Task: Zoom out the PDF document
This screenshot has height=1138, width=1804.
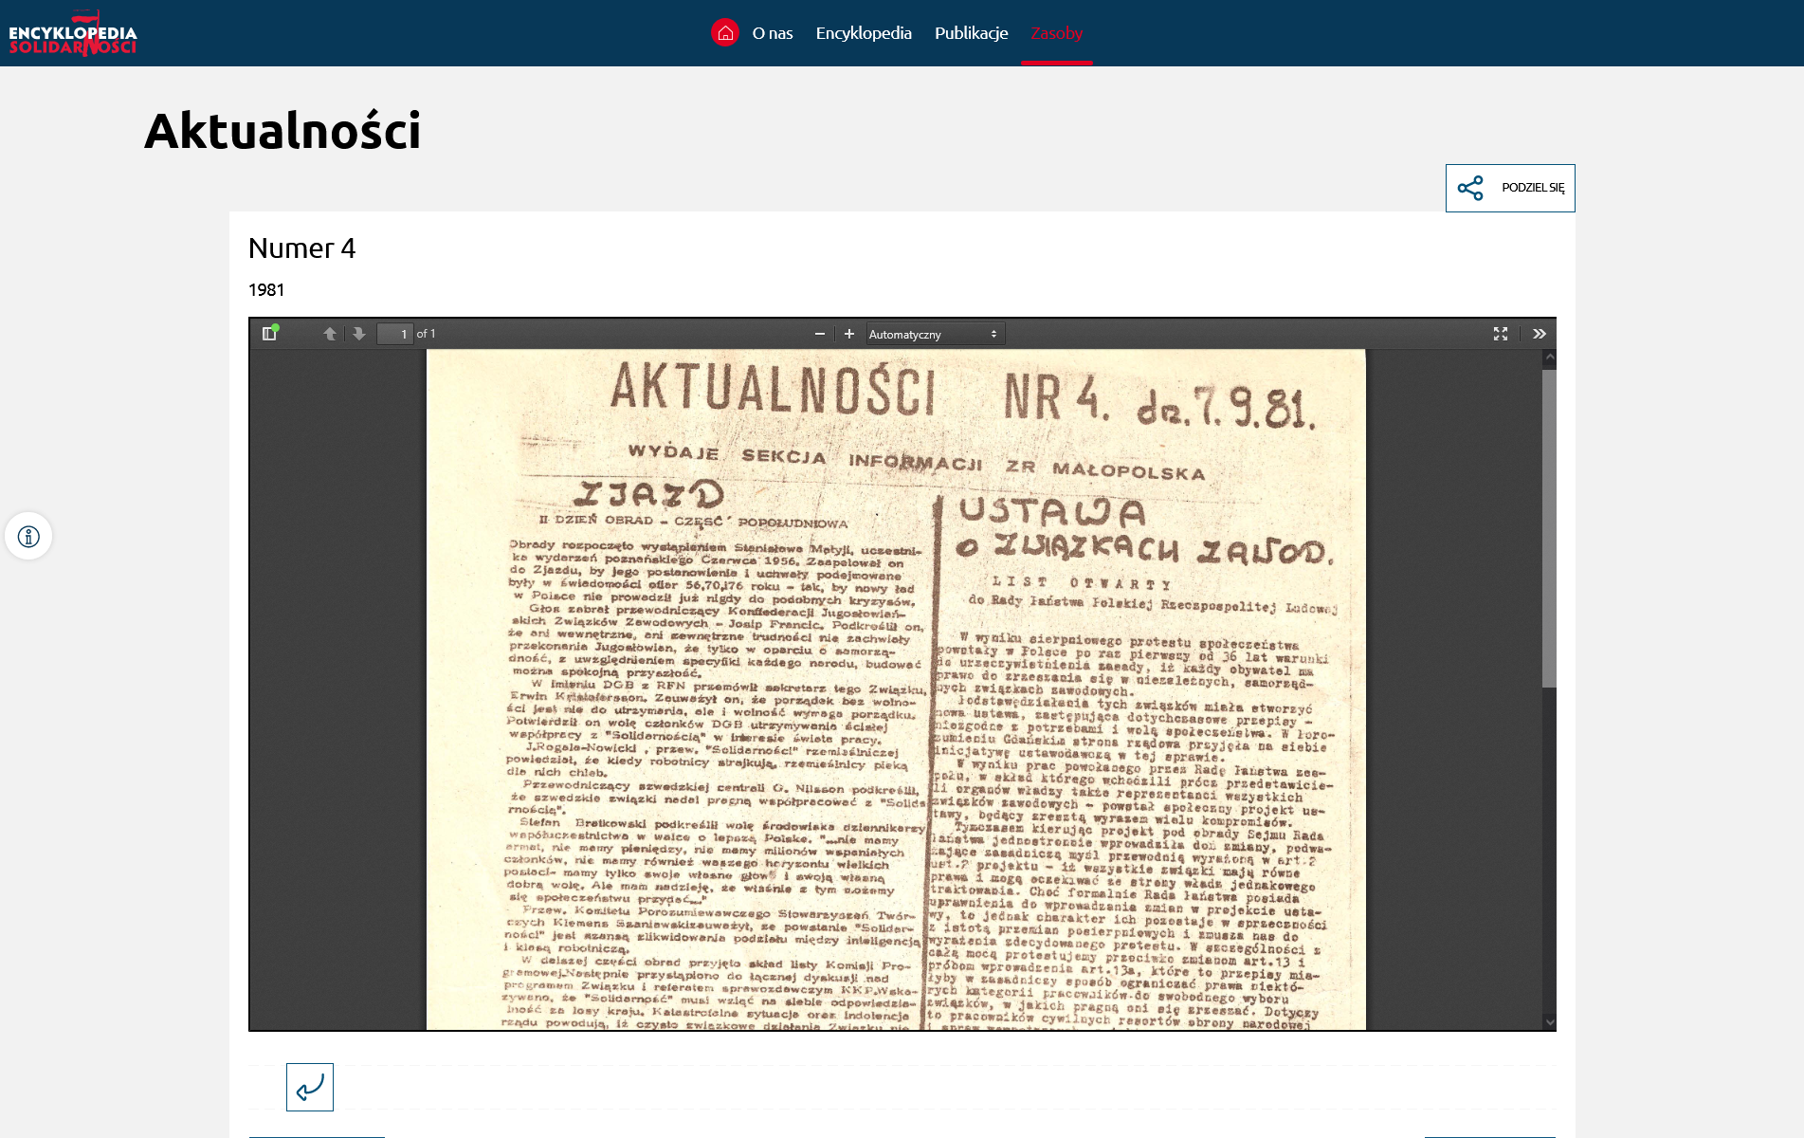Action: [820, 334]
